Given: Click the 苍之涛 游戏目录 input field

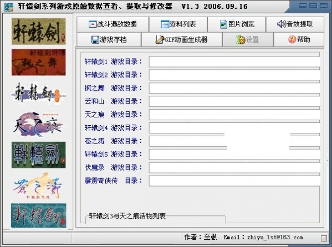Looking at the screenshot, I should click(x=234, y=141).
